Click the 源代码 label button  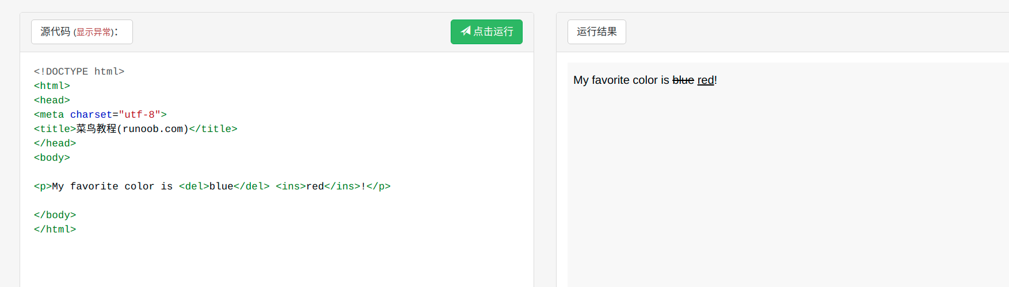click(55, 32)
